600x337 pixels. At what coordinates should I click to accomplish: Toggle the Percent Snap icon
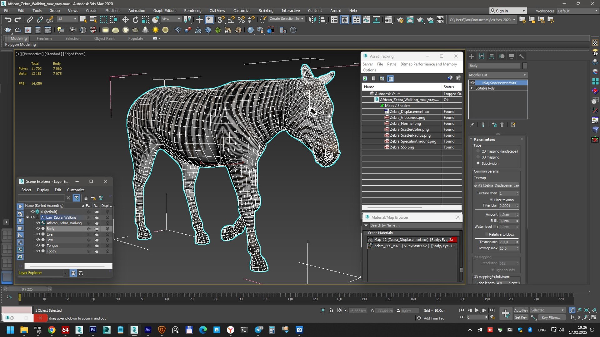click(x=241, y=20)
